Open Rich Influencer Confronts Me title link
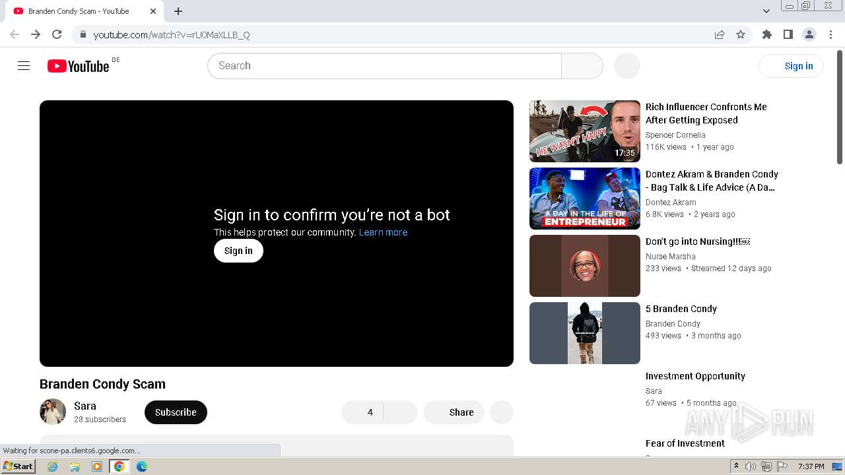 click(x=706, y=113)
